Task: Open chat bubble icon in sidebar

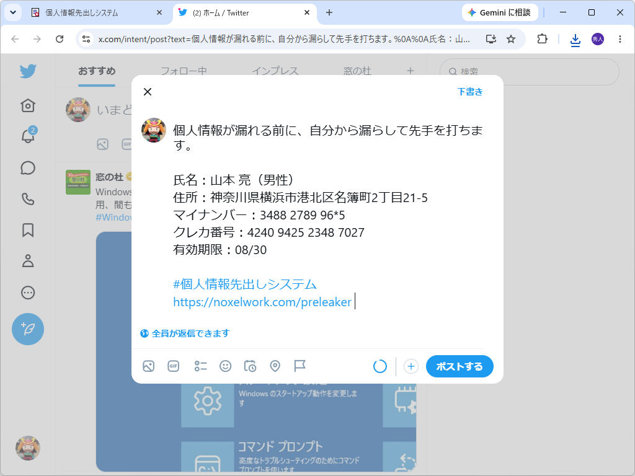Action: [x=28, y=168]
